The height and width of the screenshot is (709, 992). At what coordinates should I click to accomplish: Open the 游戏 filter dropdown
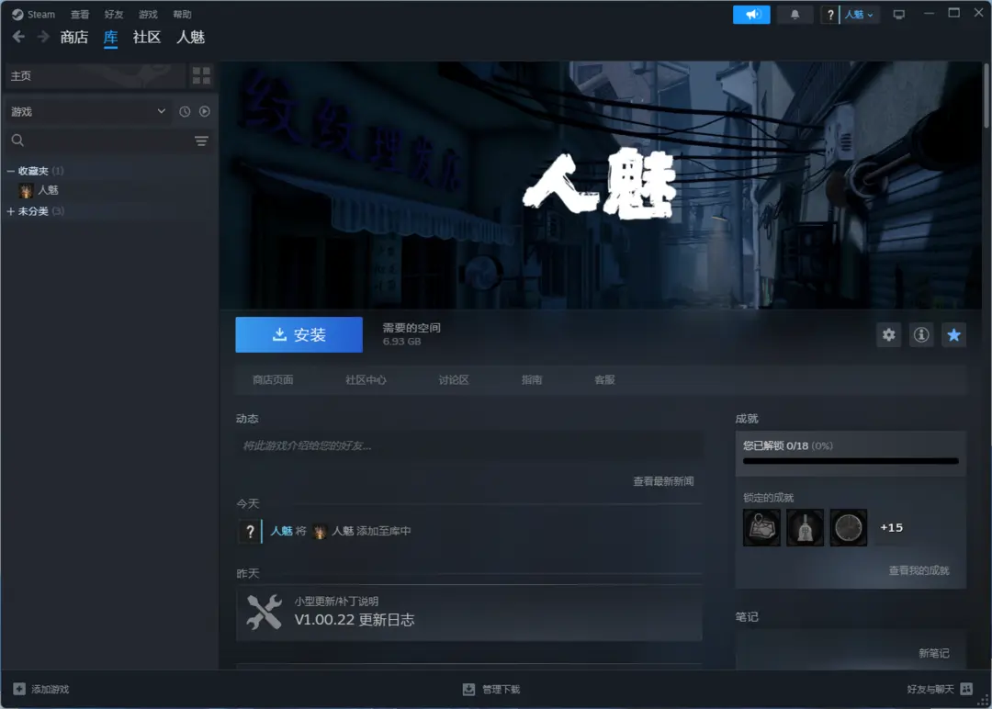pyautogui.click(x=88, y=111)
